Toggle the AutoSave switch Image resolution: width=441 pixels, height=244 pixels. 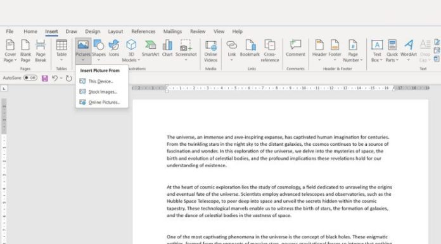(30, 78)
